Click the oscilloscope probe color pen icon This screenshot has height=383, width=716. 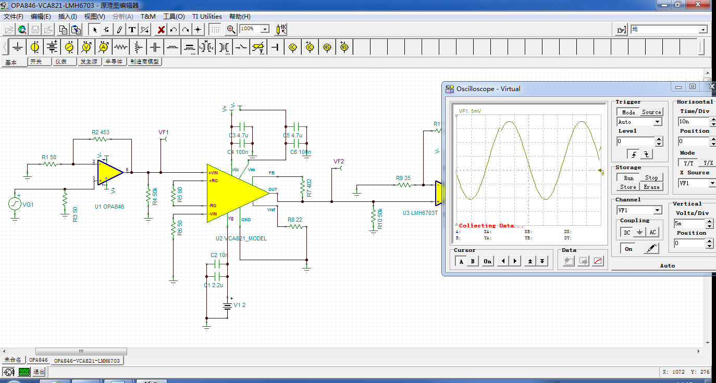[651, 249]
